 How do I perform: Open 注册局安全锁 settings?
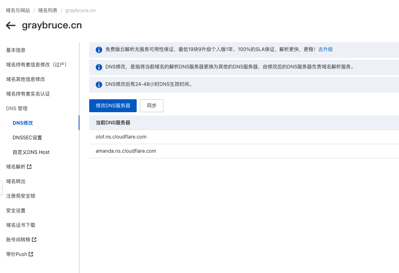click(21, 196)
